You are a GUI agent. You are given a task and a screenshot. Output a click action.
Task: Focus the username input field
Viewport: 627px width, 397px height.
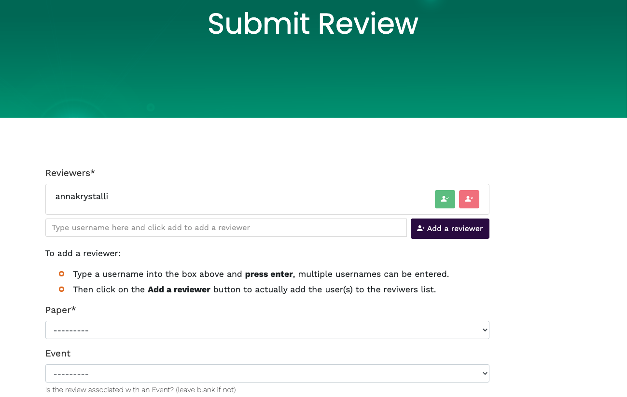pos(226,228)
